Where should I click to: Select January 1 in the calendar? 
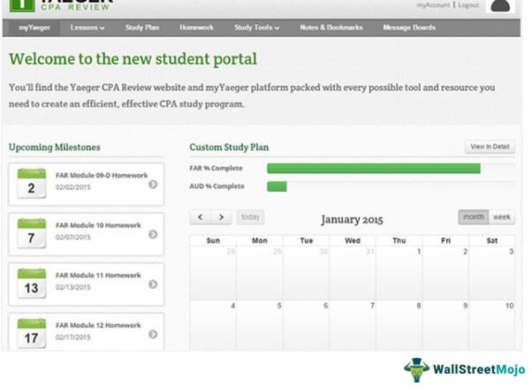(399, 273)
